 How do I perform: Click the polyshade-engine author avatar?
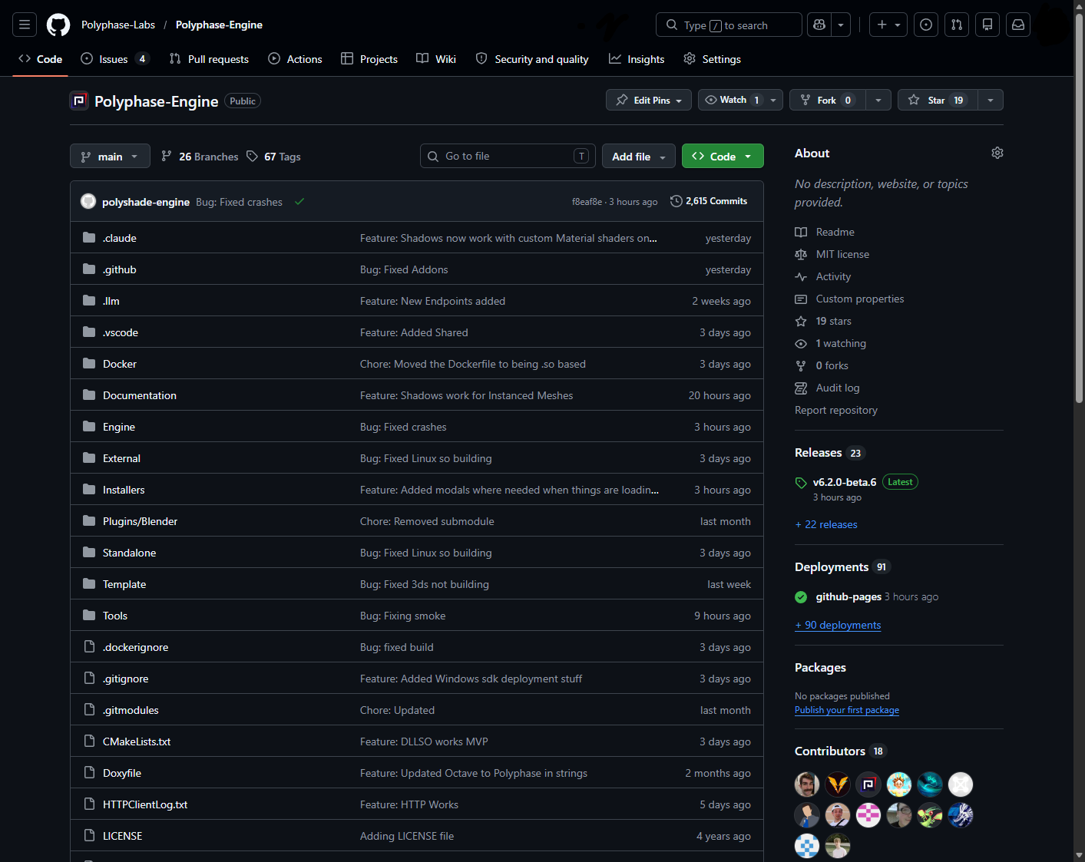point(88,201)
